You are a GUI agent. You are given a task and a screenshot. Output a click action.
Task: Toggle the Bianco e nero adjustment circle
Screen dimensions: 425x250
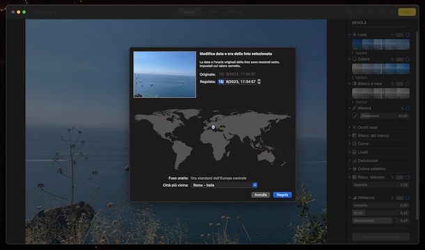point(408,84)
